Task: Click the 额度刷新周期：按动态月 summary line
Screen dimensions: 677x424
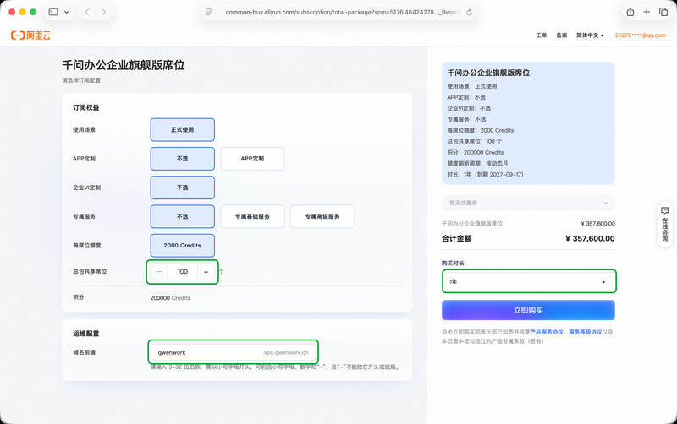Action: click(x=477, y=163)
